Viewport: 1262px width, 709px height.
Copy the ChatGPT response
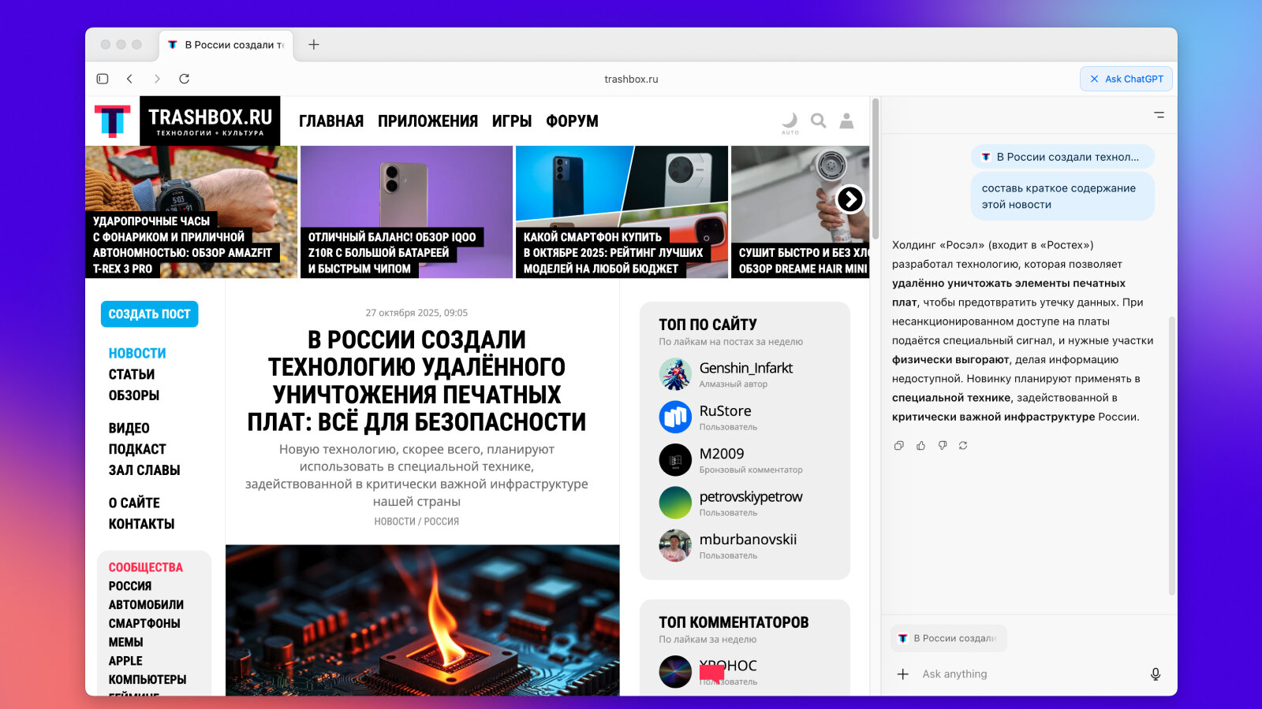coord(898,446)
